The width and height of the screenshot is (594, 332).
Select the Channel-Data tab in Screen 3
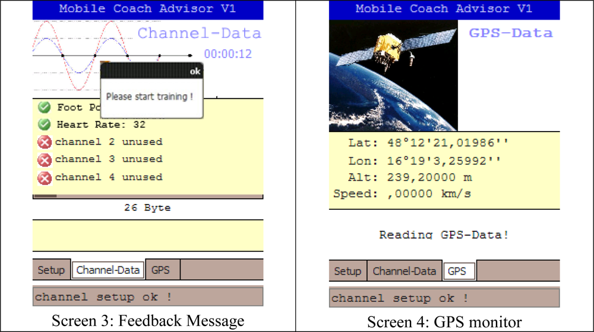pyautogui.click(x=108, y=270)
